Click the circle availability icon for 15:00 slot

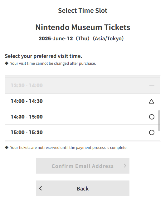coord(152,132)
